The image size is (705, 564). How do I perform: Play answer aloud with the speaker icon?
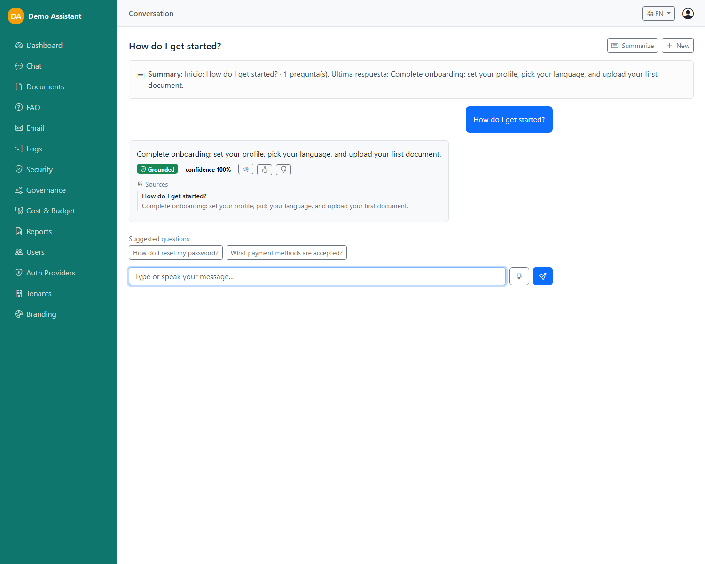pyautogui.click(x=246, y=169)
